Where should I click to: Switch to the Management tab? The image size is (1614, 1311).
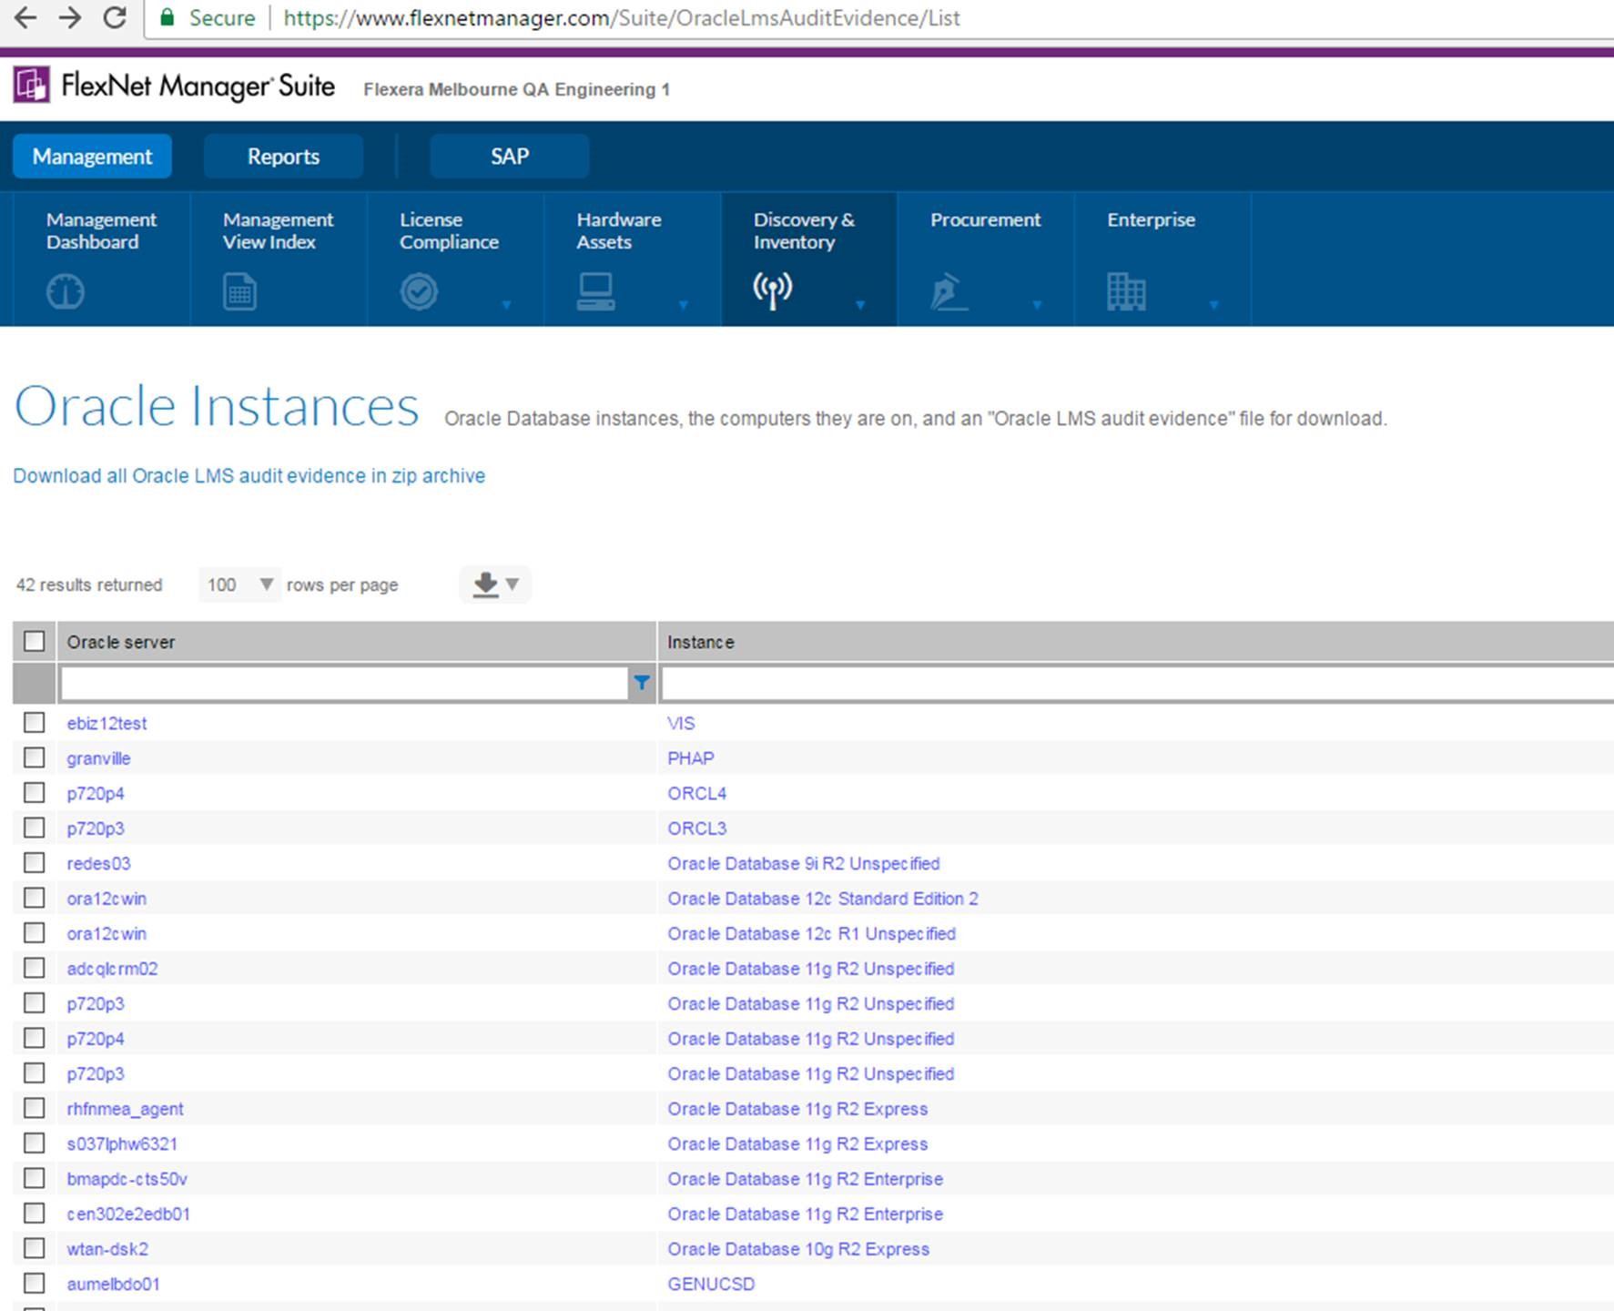[92, 157]
